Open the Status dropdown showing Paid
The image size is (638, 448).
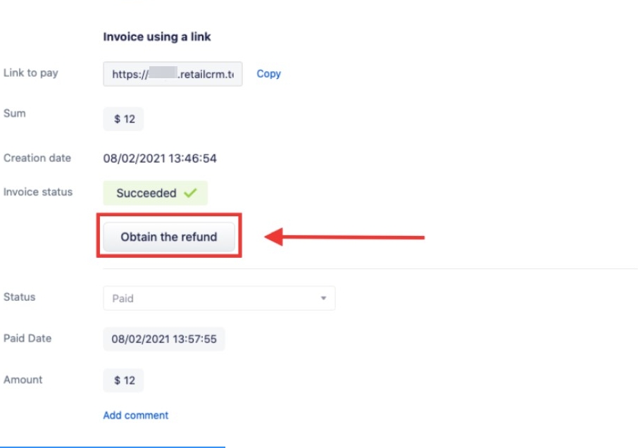(x=219, y=298)
